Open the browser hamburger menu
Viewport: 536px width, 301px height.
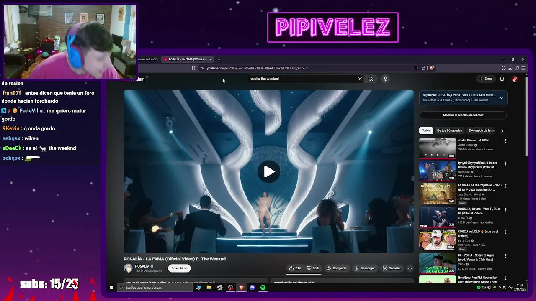tap(523, 68)
